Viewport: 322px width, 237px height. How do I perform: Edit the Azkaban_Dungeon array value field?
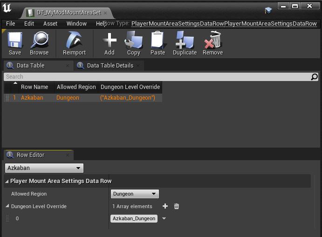tap(134, 218)
